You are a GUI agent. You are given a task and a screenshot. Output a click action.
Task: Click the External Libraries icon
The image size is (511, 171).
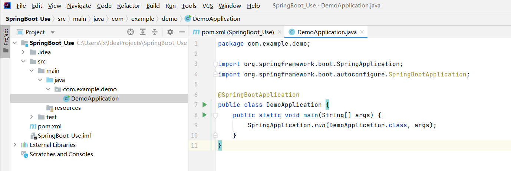pyautogui.click(x=24, y=145)
